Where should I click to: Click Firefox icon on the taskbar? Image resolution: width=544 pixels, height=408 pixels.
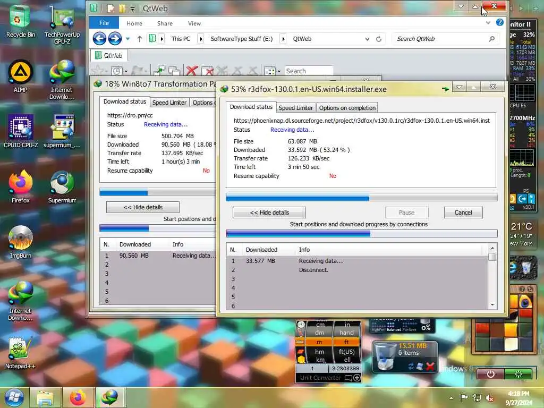78,397
